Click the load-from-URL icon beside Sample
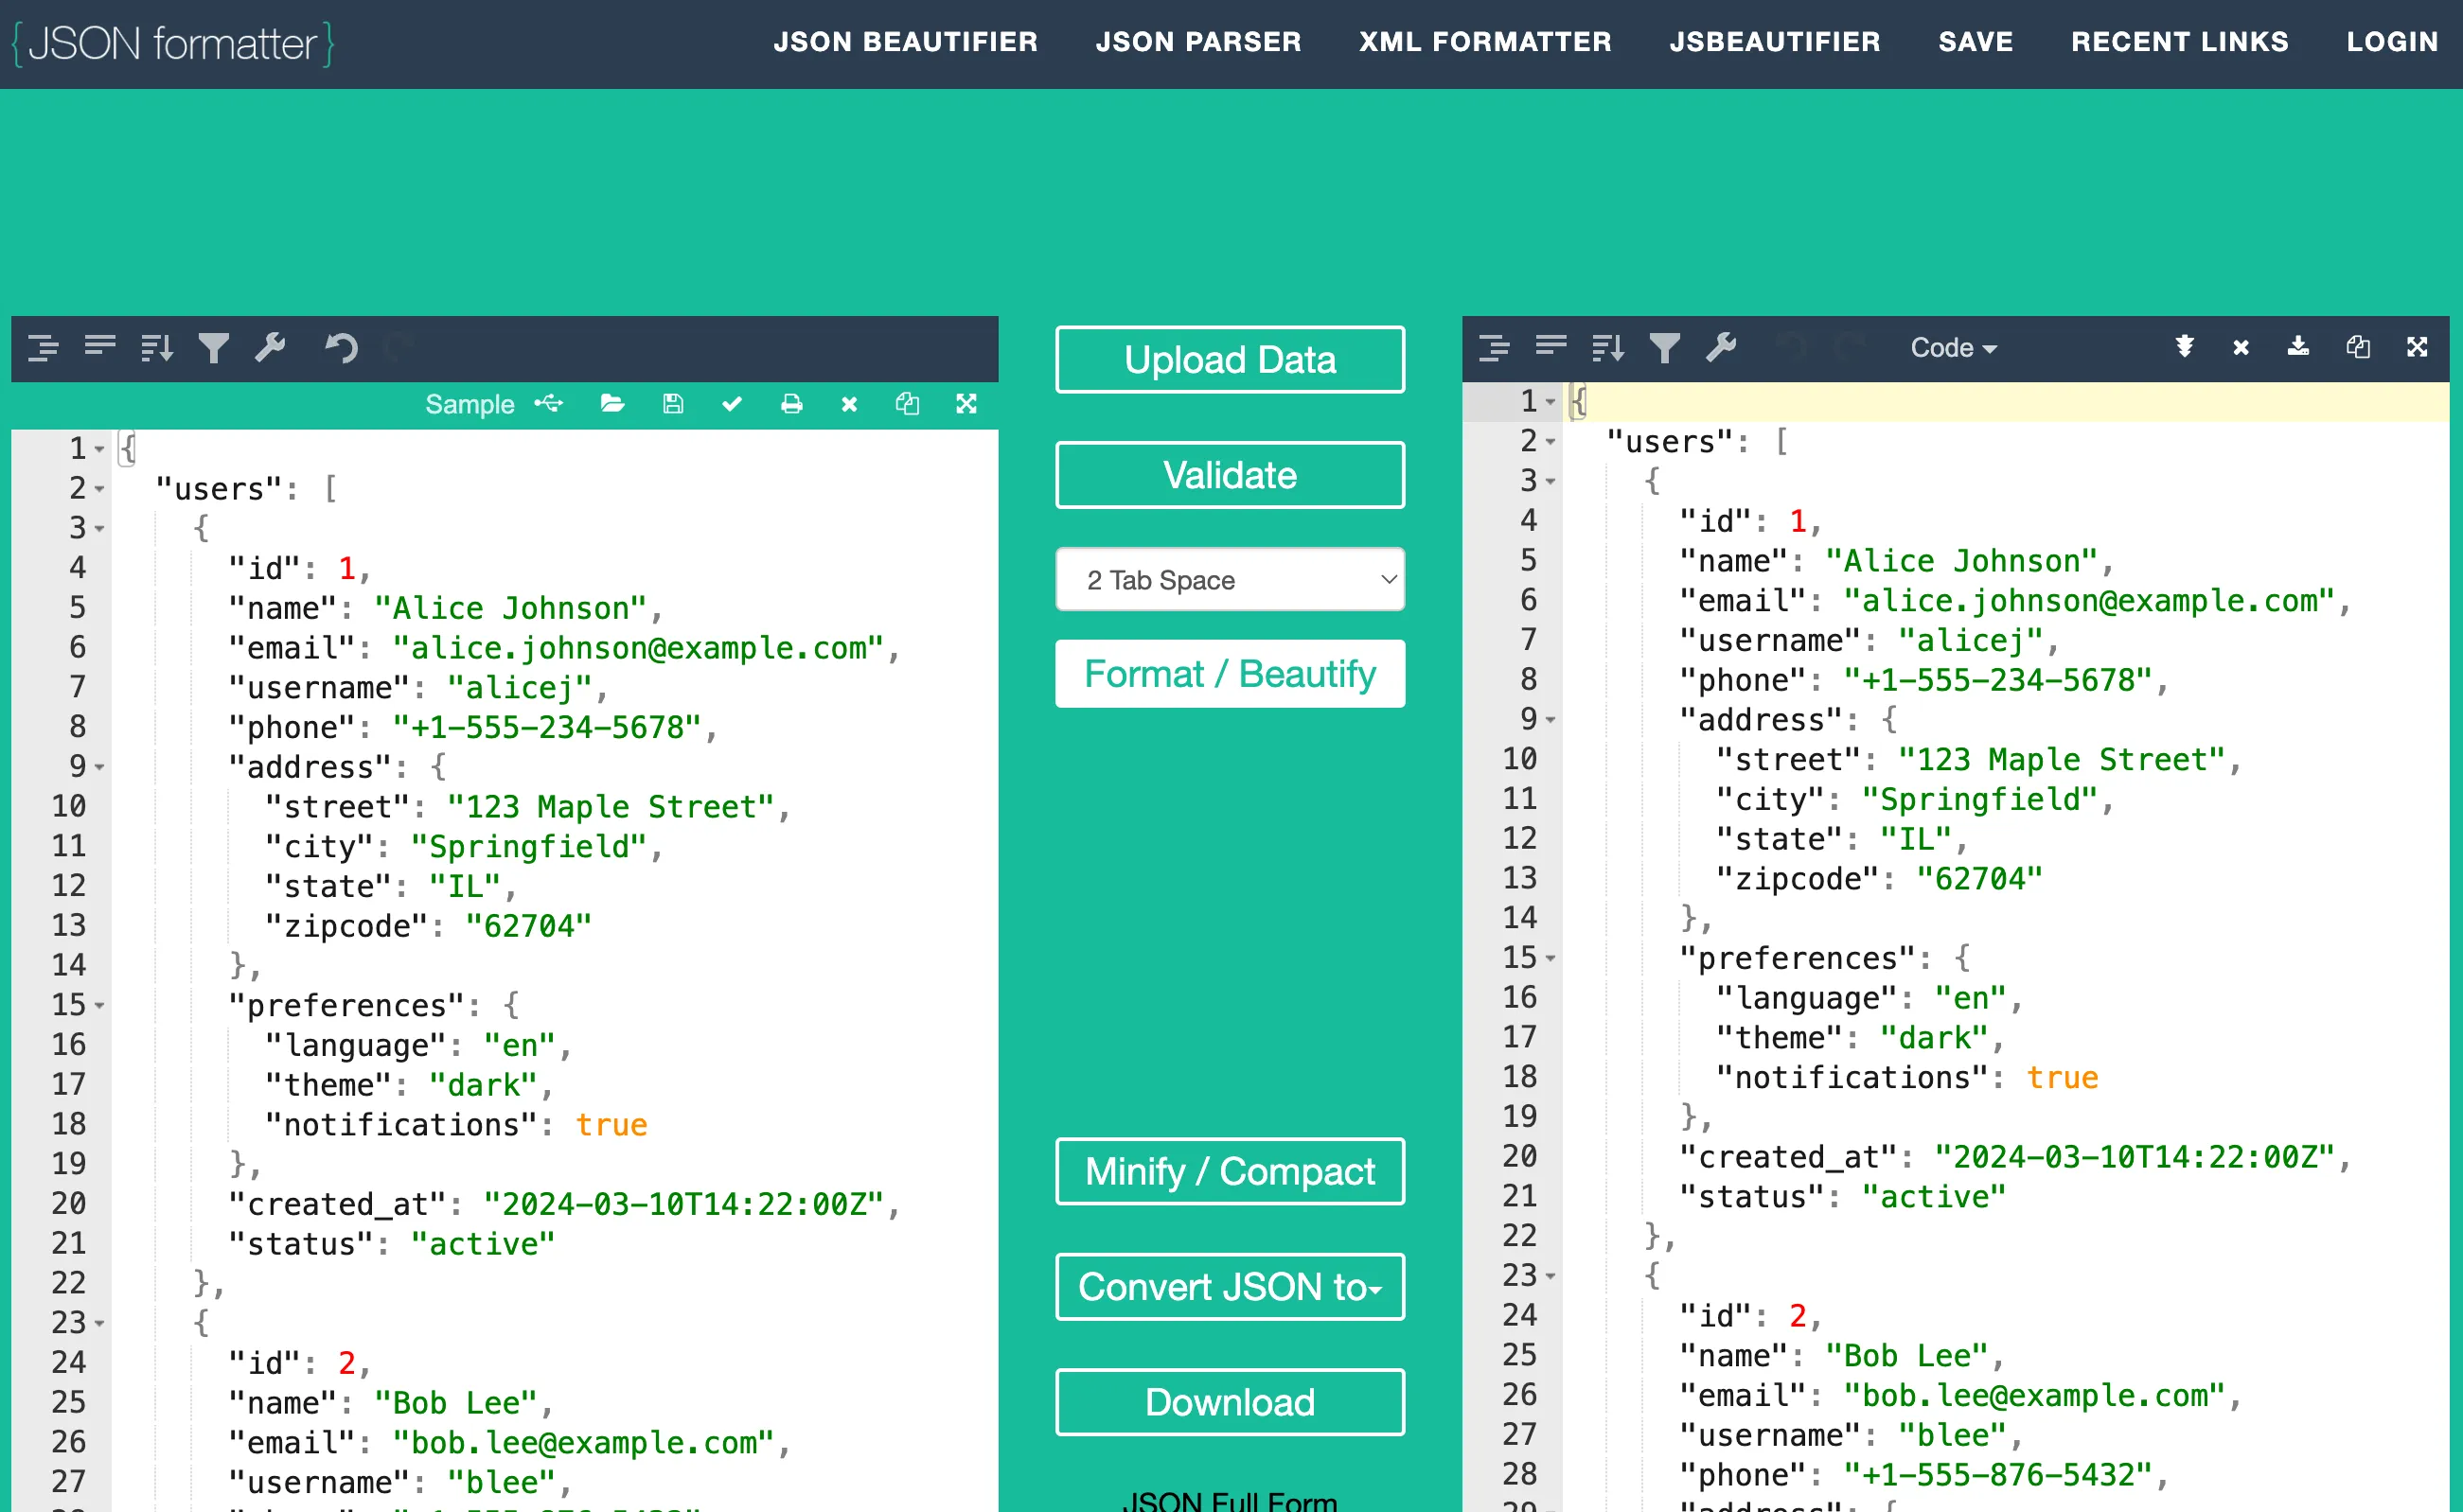The image size is (2463, 1512). click(x=549, y=404)
